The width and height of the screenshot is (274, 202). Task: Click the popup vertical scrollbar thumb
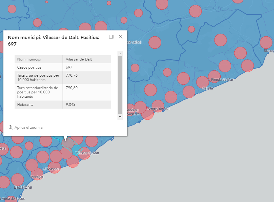point(120,85)
